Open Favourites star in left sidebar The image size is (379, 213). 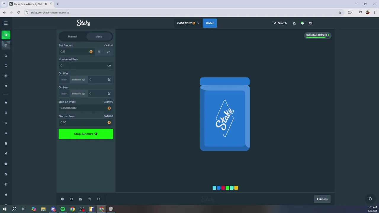click(6, 55)
